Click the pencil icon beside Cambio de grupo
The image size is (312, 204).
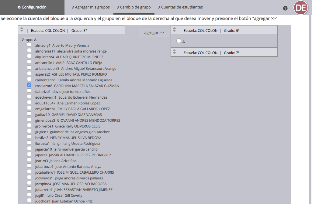118,7
